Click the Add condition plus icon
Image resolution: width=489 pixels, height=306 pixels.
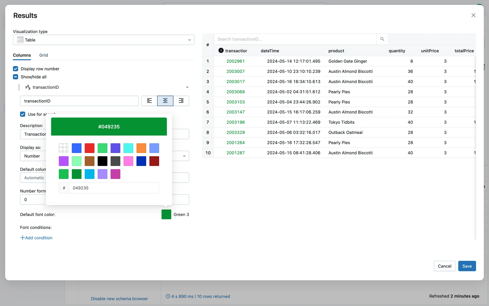coord(22,238)
